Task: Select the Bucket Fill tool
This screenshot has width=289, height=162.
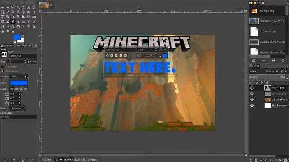Action: [x=18, y=22]
